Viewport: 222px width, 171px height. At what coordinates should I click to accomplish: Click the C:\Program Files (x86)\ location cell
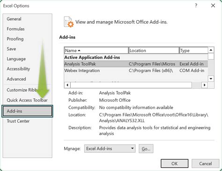pos(151,71)
